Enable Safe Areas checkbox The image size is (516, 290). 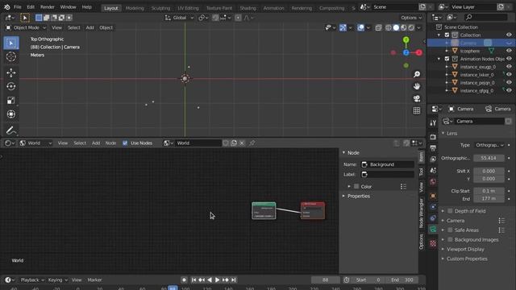point(450,230)
